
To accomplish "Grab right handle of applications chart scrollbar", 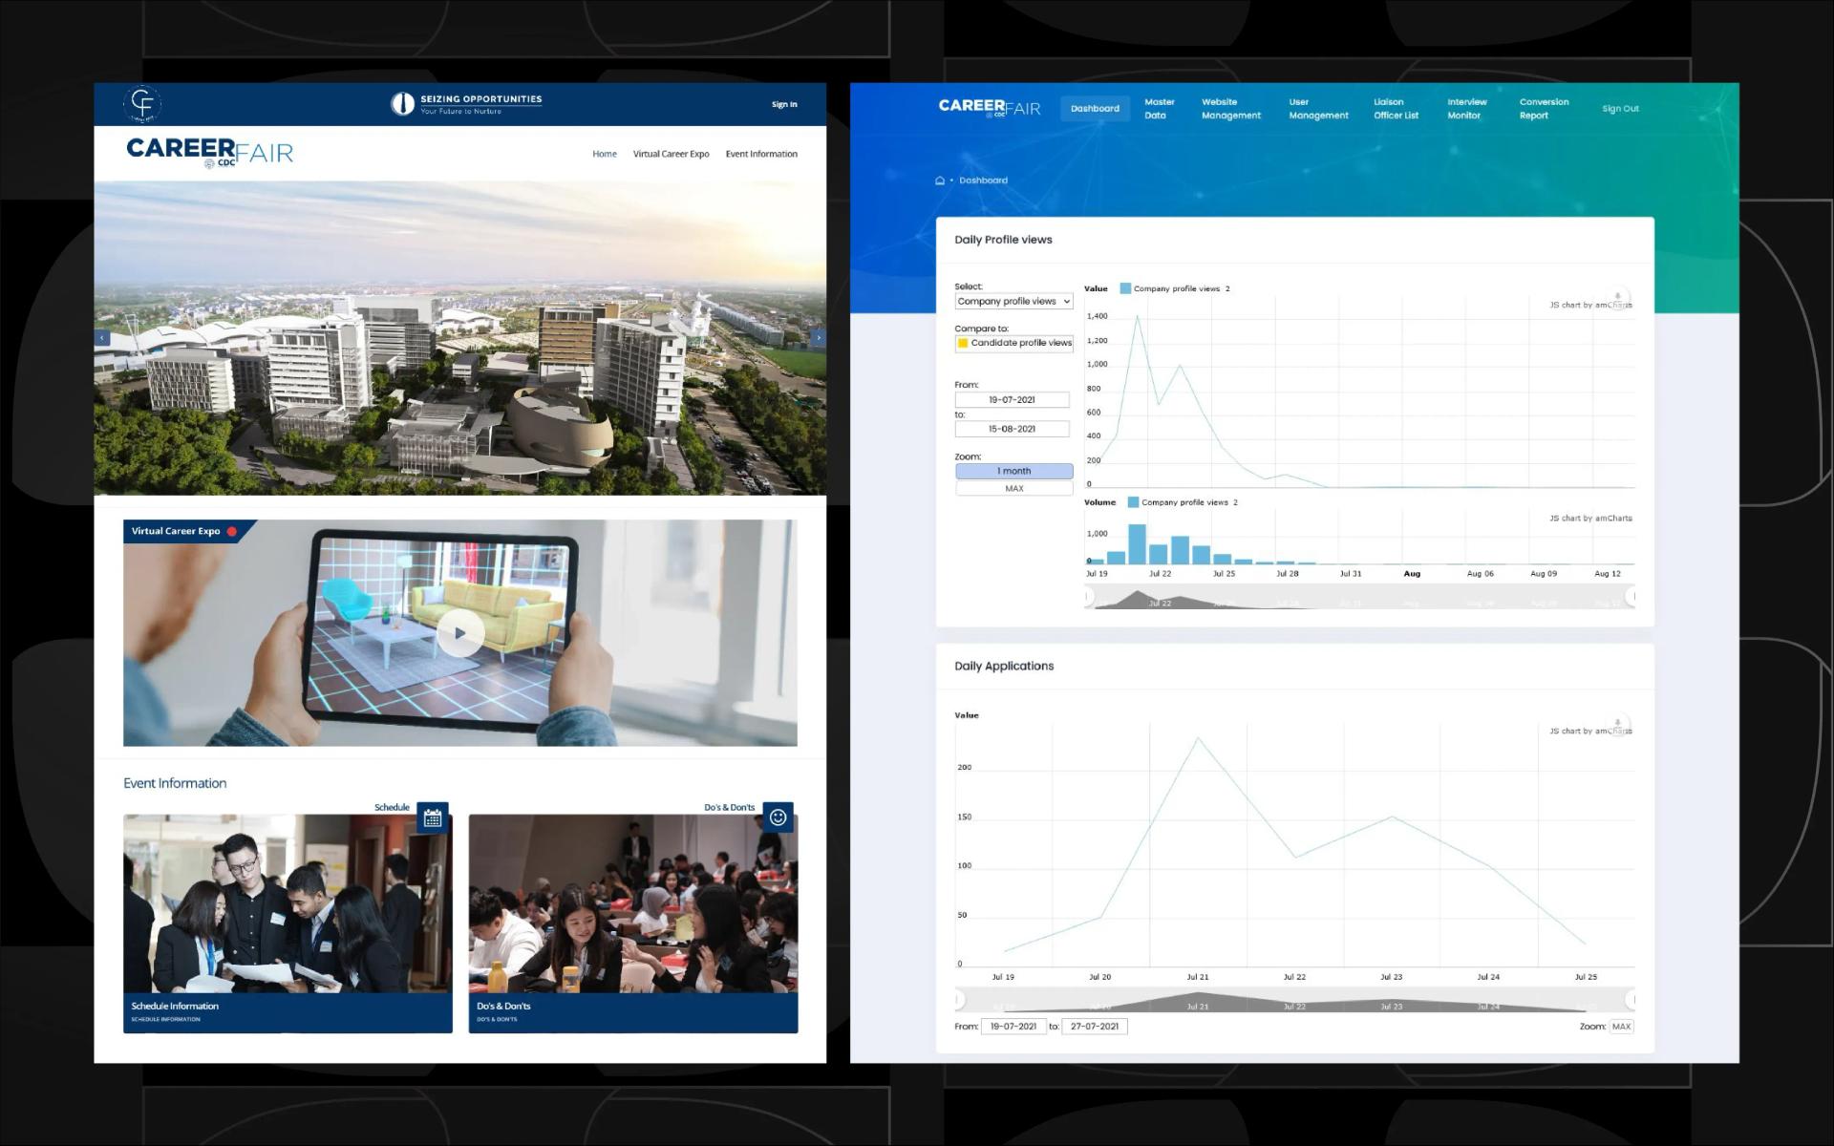I will click(x=1631, y=1001).
